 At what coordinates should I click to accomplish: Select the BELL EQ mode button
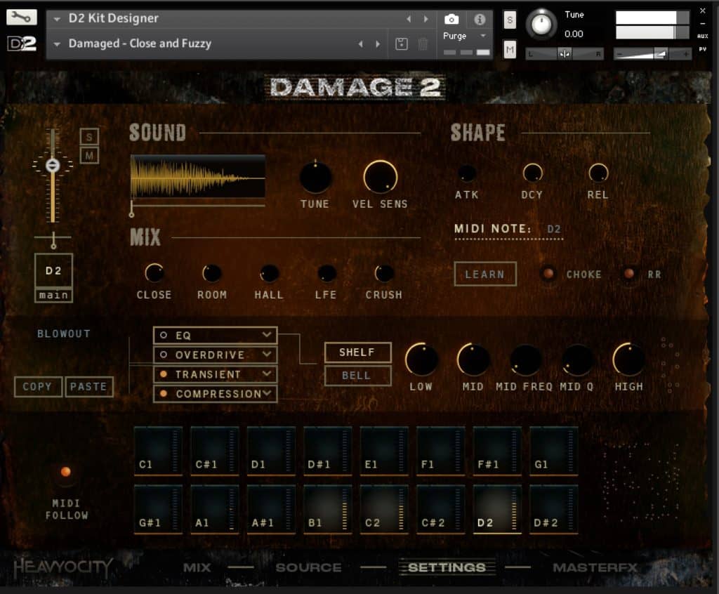pyautogui.click(x=357, y=375)
